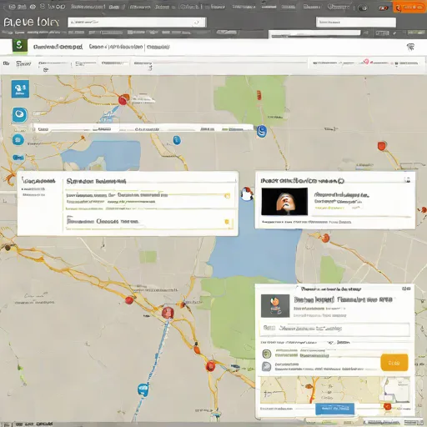Click the long slider track in the filter bar
Viewport: 427px width, 427px height.
[229, 63]
